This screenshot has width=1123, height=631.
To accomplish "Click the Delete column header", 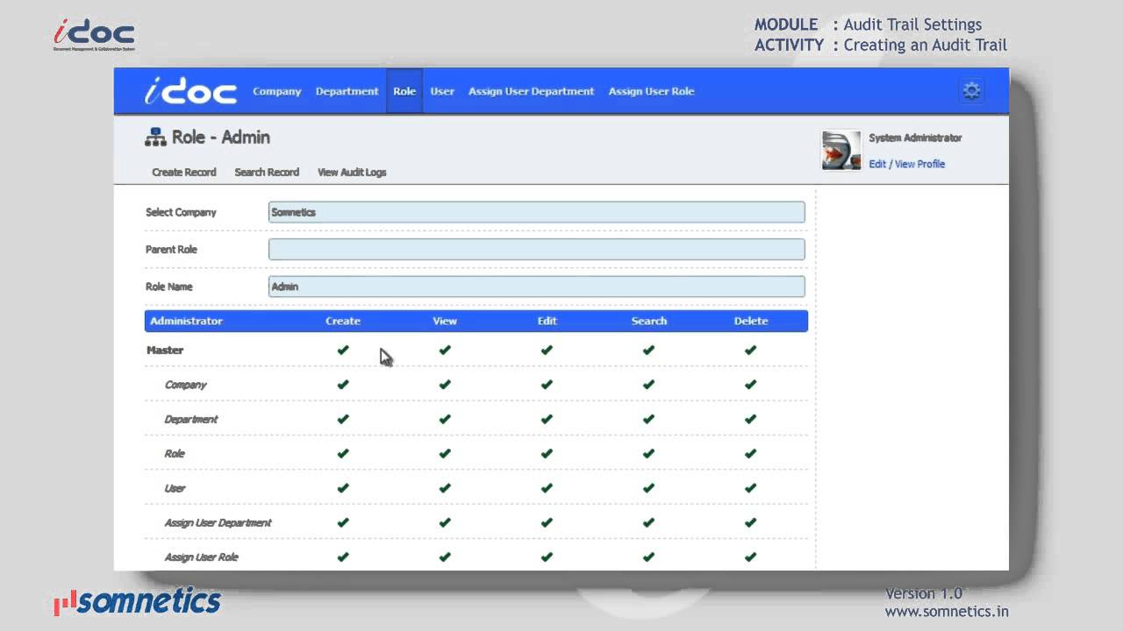I will point(751,321).
